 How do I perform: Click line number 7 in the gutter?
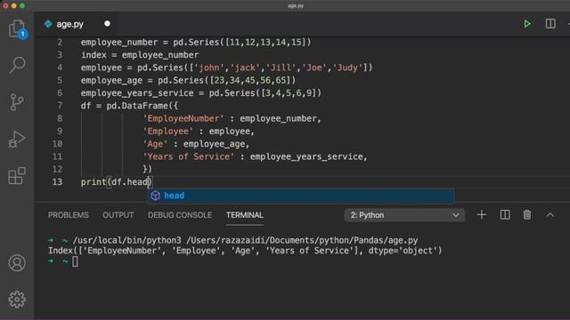click(x=60, y=106)
